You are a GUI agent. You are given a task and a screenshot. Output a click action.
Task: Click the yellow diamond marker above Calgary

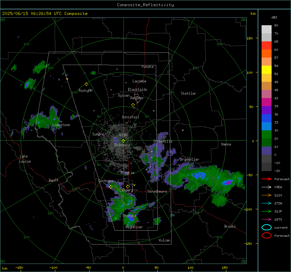tap(128, 186)
